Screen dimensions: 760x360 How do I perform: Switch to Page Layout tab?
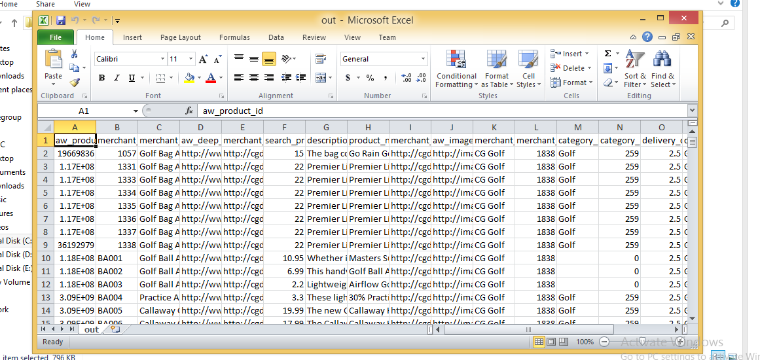[x=180, y=37]
